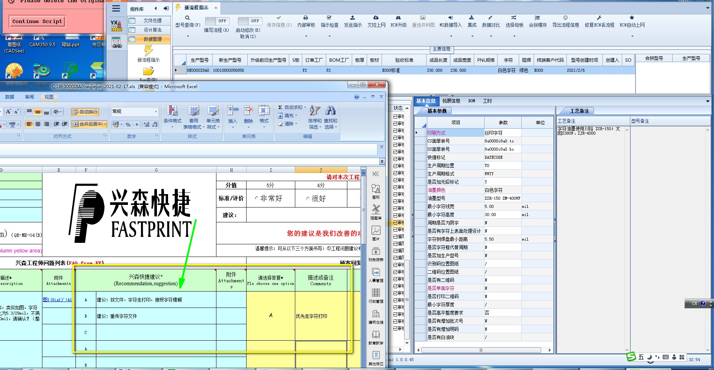Click the 数据对比 compare icon

[x=491, y=17]
